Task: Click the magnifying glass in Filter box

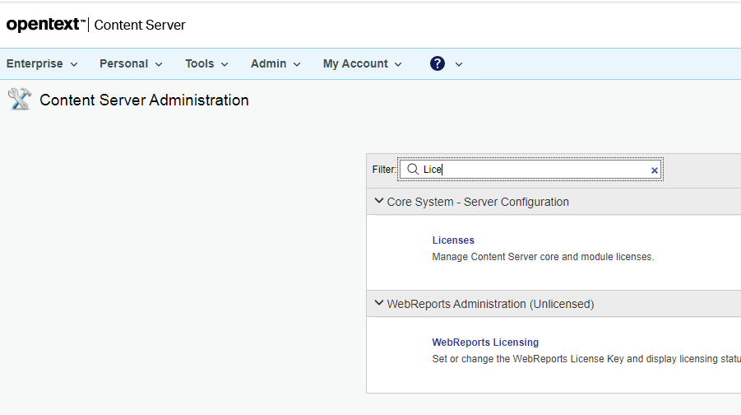Action: (413, 169)
